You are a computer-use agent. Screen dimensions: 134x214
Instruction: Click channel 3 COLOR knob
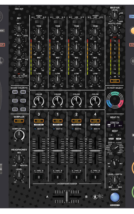[39, 101]
